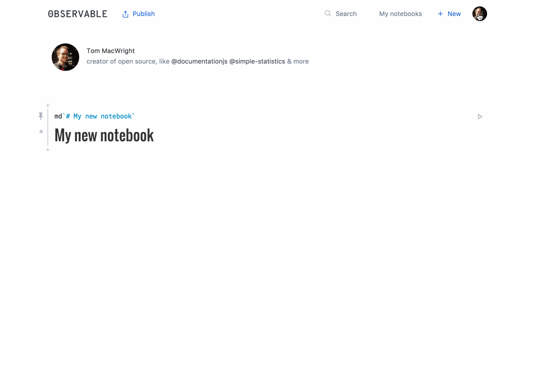The image size is (553, 381).
Task: Create a notebook with the New button
Action: click(x=449, y=14)
